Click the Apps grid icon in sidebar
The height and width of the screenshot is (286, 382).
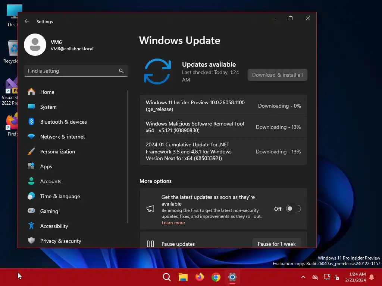tap(31, 166)
